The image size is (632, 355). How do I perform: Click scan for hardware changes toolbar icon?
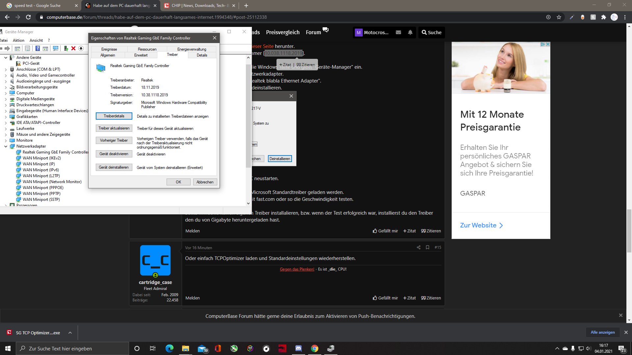(x=56, y=48)
